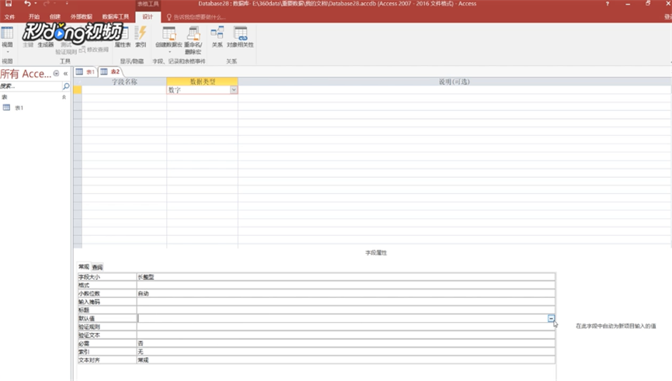
Task: Click the Help question mark icon
Action: 608,3
